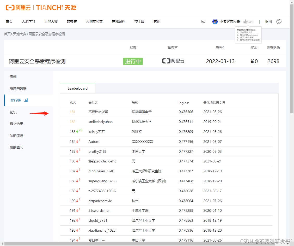Click participant 不要迷恋发哥 in rank 181 row
The height and width of the screenshot is (246, 294).
(x=99, y=112)
